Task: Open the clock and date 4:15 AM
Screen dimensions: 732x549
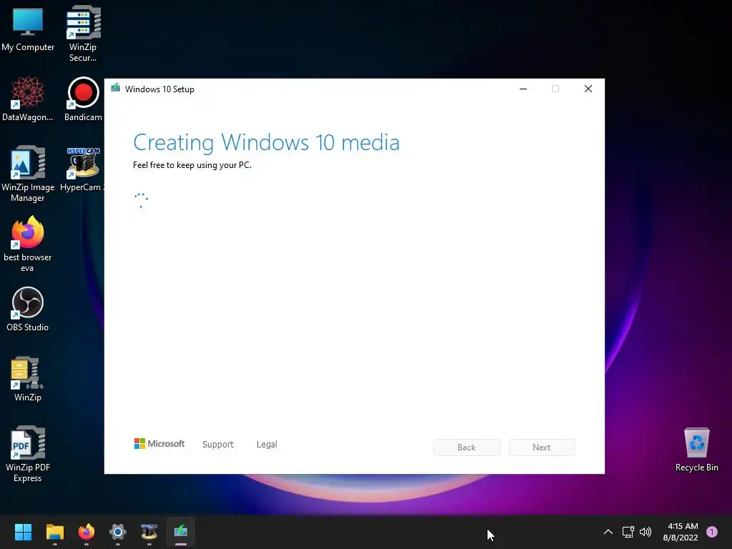Action: pos(681,532)
